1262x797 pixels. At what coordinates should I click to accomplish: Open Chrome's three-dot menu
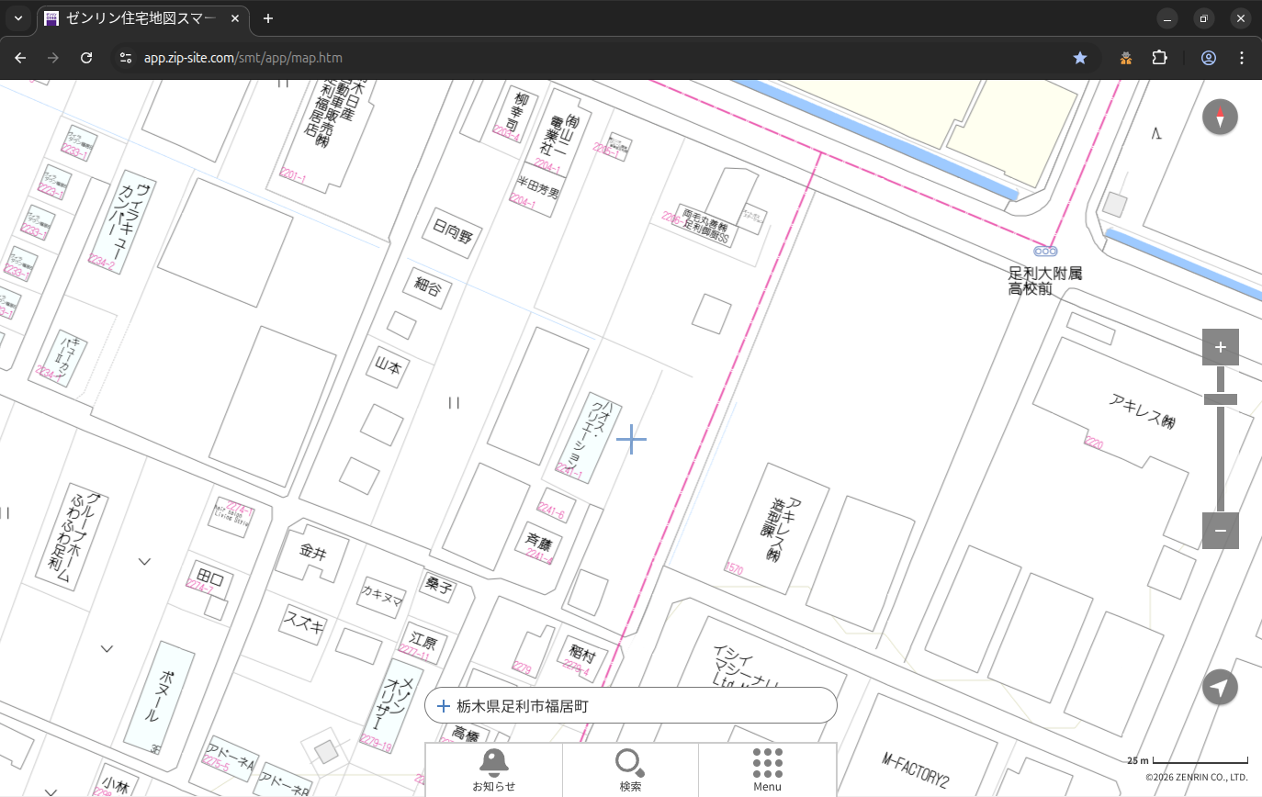(1242, 58)
